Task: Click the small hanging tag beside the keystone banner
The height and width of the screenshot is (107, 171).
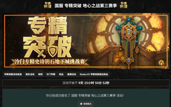Action: (137, 50)
